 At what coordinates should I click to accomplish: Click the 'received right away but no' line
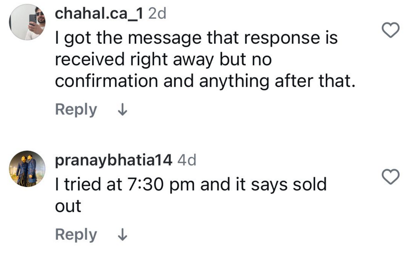(163, 60)
